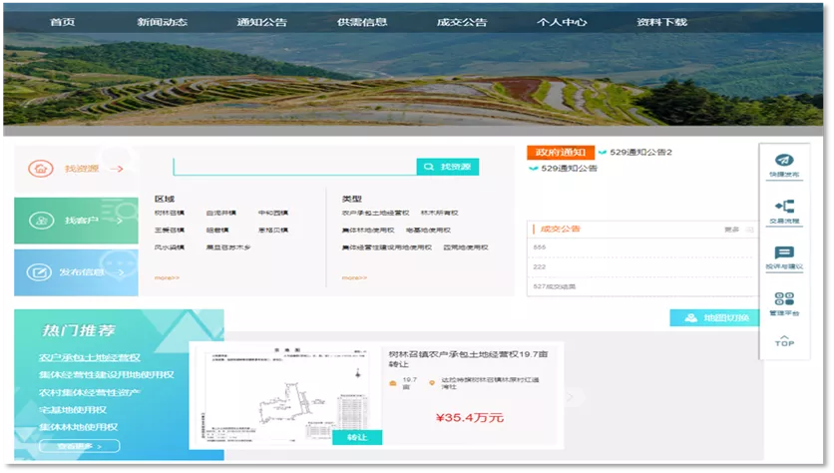
Task: Expand more regions via more>> under 区域
Action: [167, 277]
